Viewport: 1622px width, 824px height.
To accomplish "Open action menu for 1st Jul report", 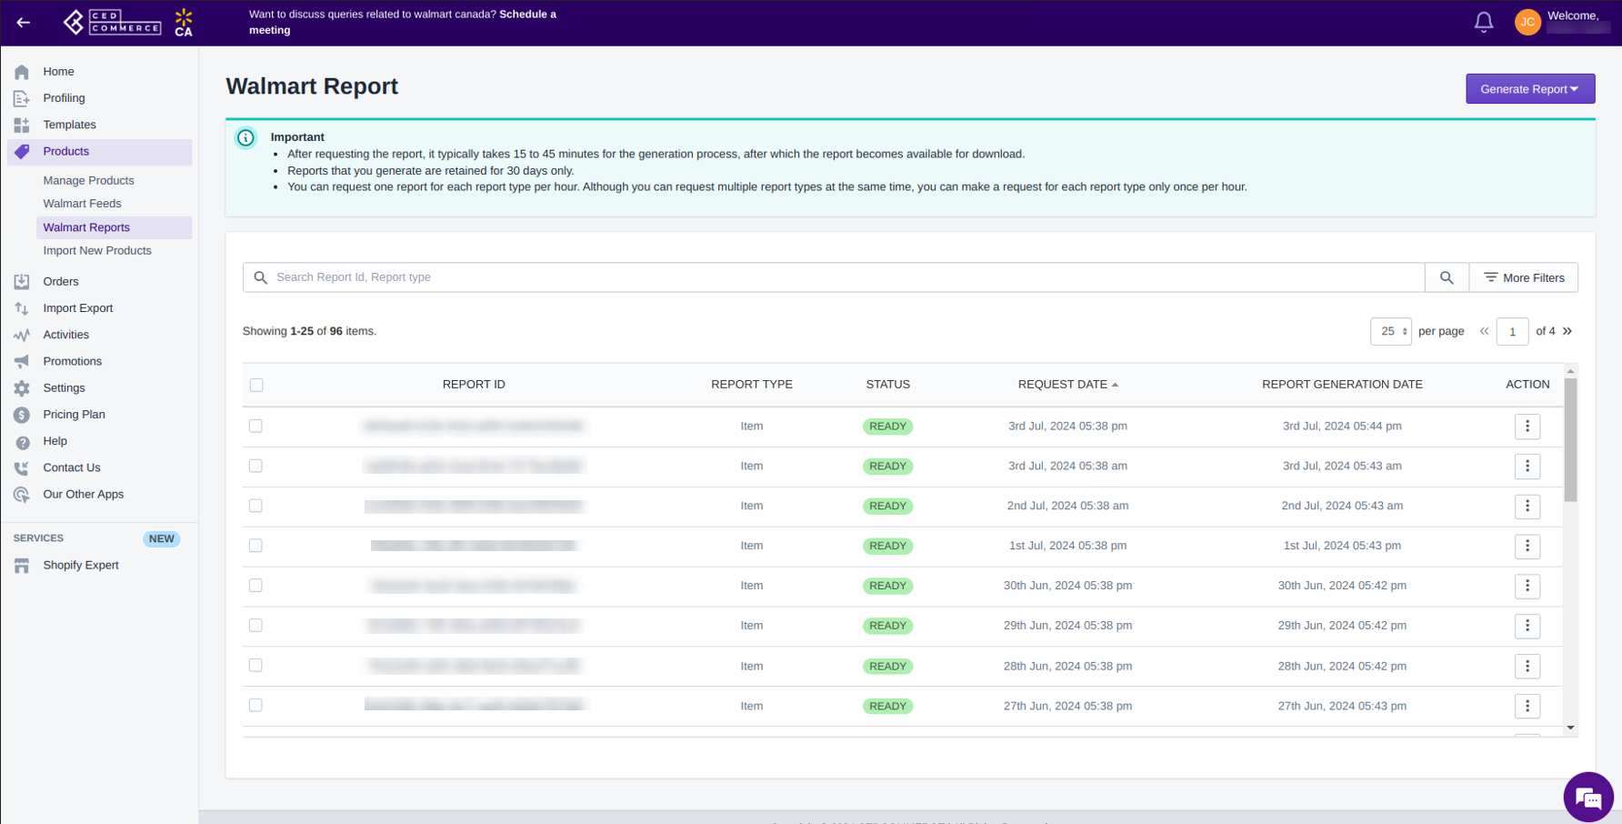I will [x=1527, y=546].
